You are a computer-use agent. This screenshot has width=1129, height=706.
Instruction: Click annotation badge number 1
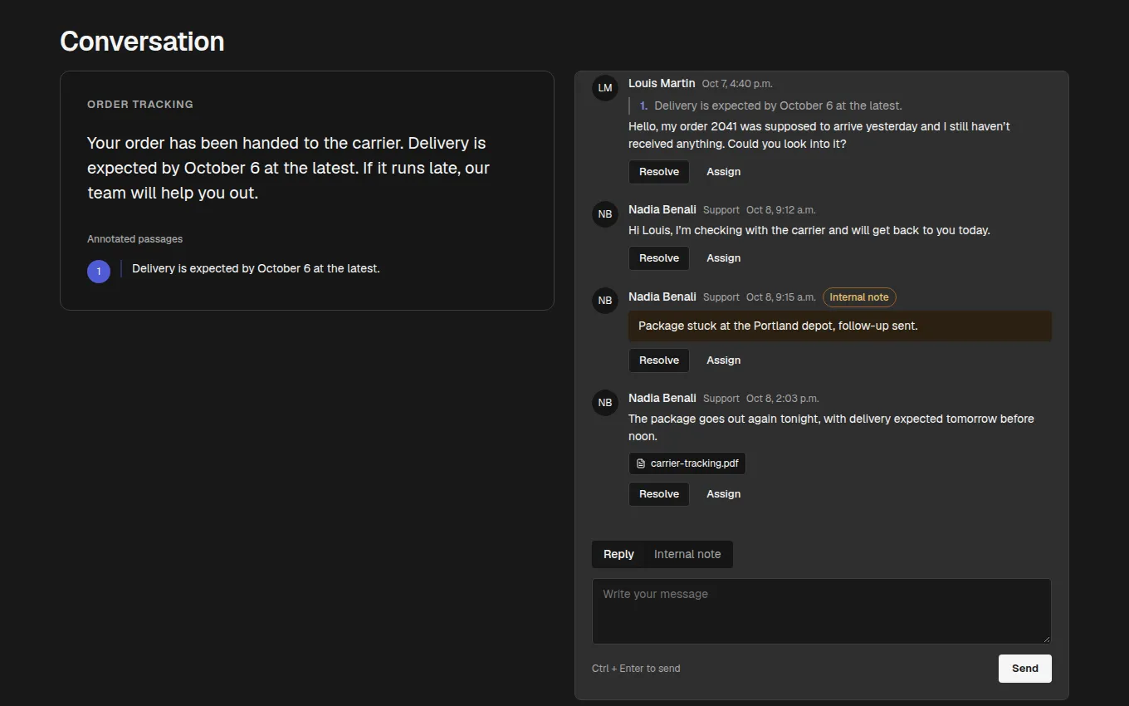99,272
